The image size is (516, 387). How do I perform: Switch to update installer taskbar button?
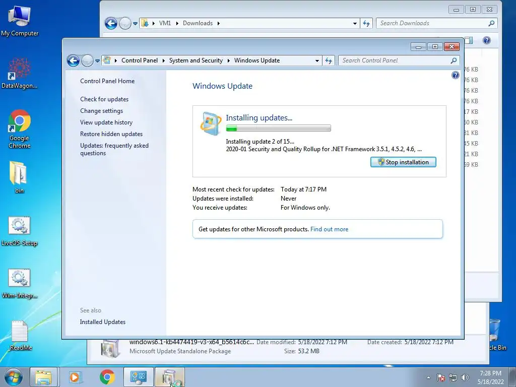pyautogui.click(x=170, y=377)
